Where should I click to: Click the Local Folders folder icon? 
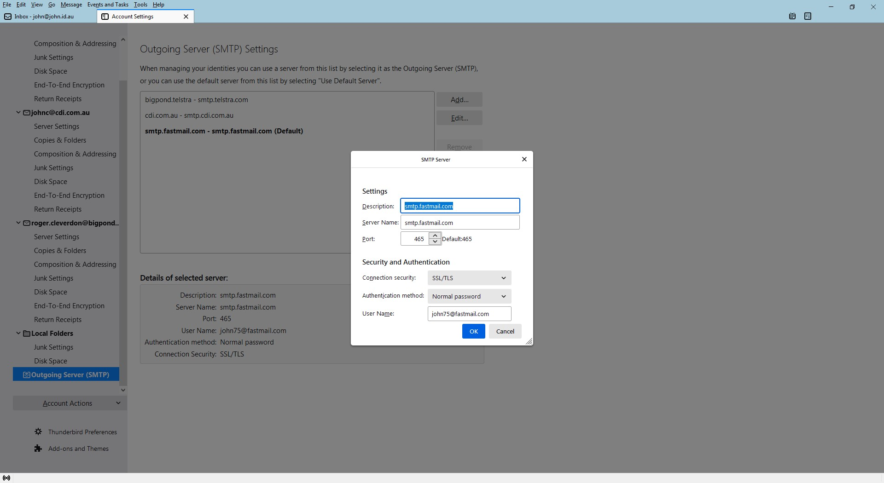tap(27, 333)
